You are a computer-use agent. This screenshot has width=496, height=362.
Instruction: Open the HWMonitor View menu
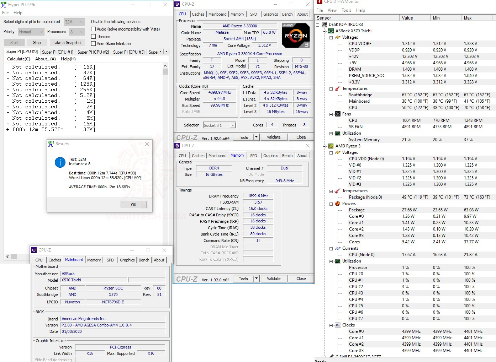332,10
